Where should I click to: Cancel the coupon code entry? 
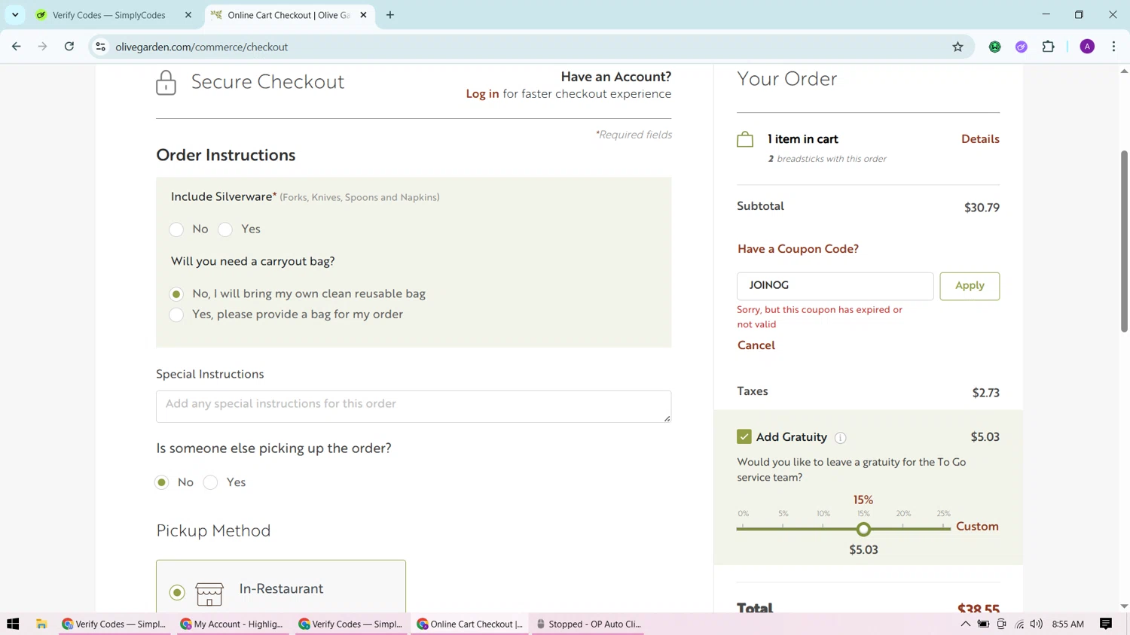pyautogui.click(x=756, y=345)
